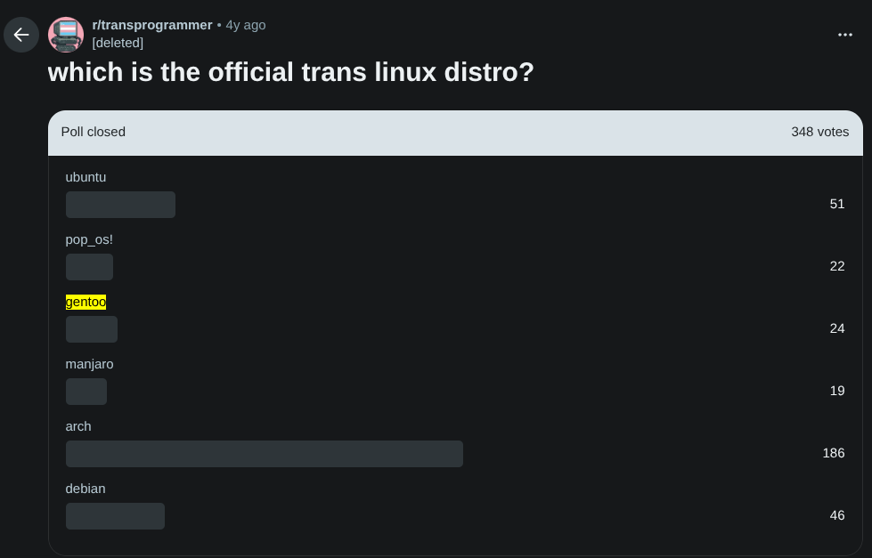Select the ubuntu poll option label
This screenshot has height=558, width=872.
[86, 177]
